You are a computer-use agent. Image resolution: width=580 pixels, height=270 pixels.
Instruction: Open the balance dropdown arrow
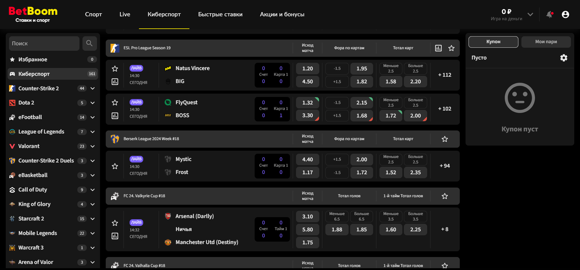pyautogui.click(x=530, y=14)
